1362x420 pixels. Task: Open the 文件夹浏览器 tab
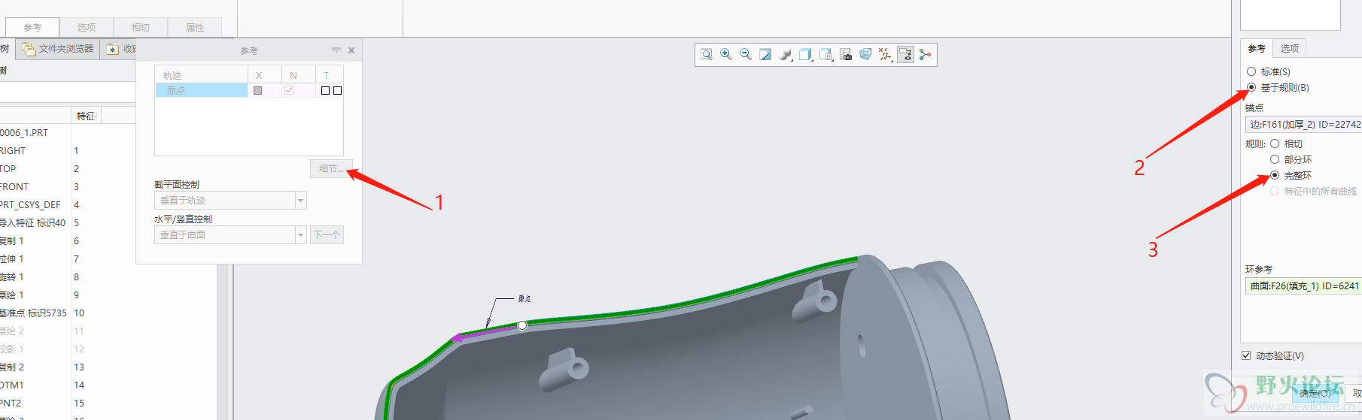coord(59,49)
